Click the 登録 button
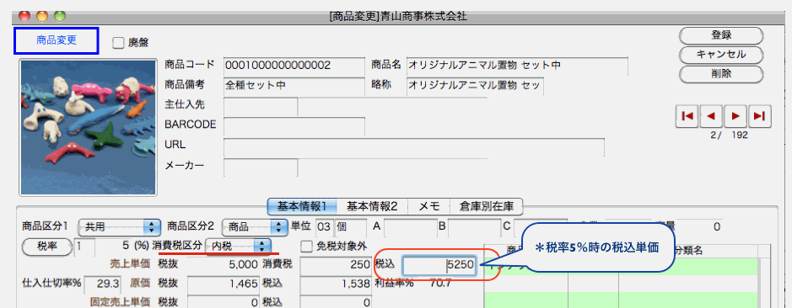792x308 pixels. [721, 35]
